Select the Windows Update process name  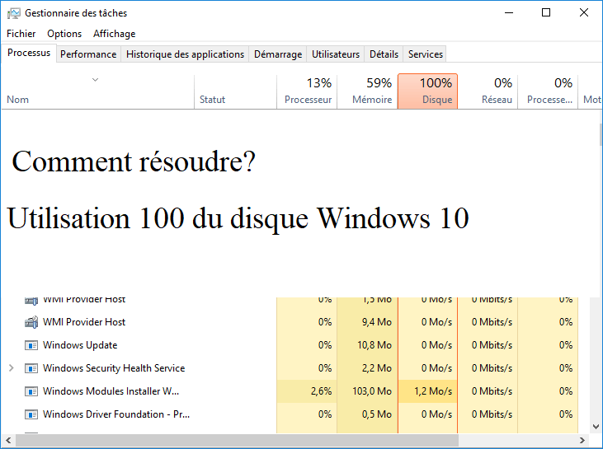[80, 345]
